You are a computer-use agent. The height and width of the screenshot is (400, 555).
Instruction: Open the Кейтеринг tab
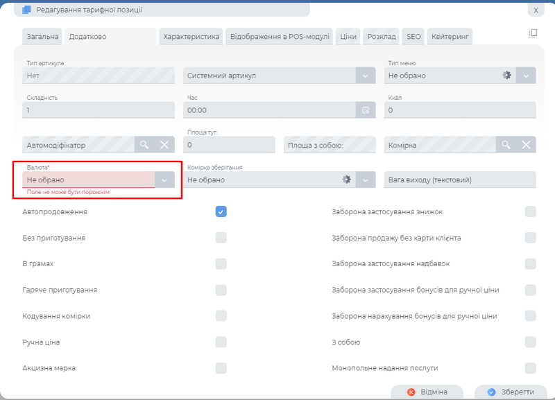point(450,37)
